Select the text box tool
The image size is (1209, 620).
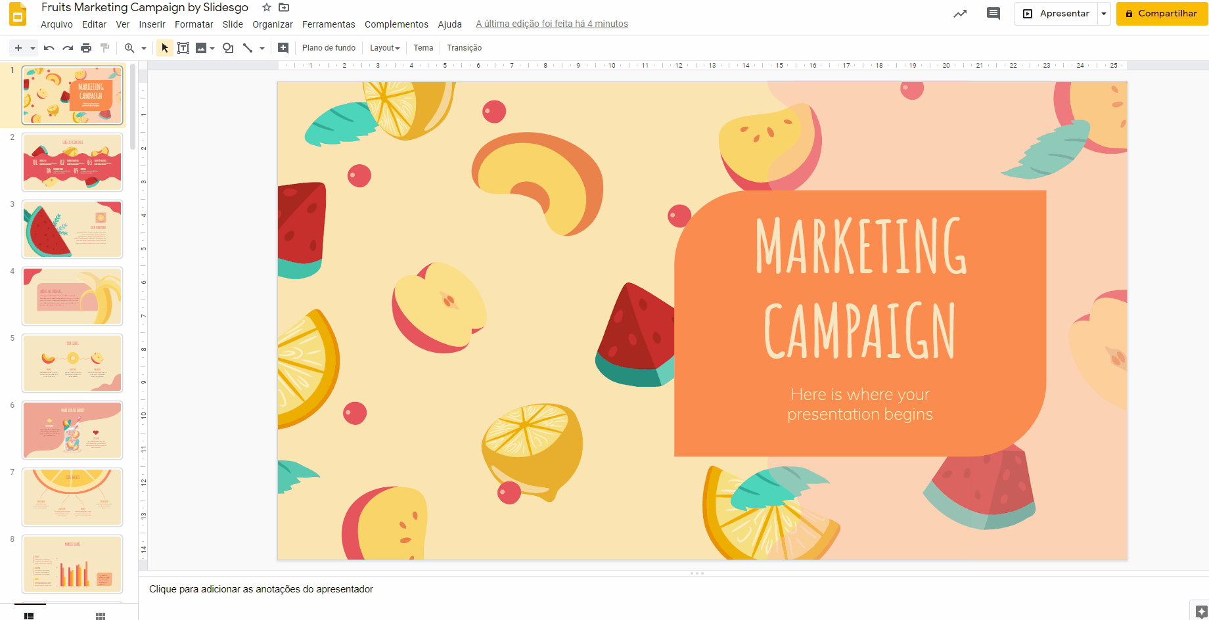pyautogui.click(x=183, y=48)
